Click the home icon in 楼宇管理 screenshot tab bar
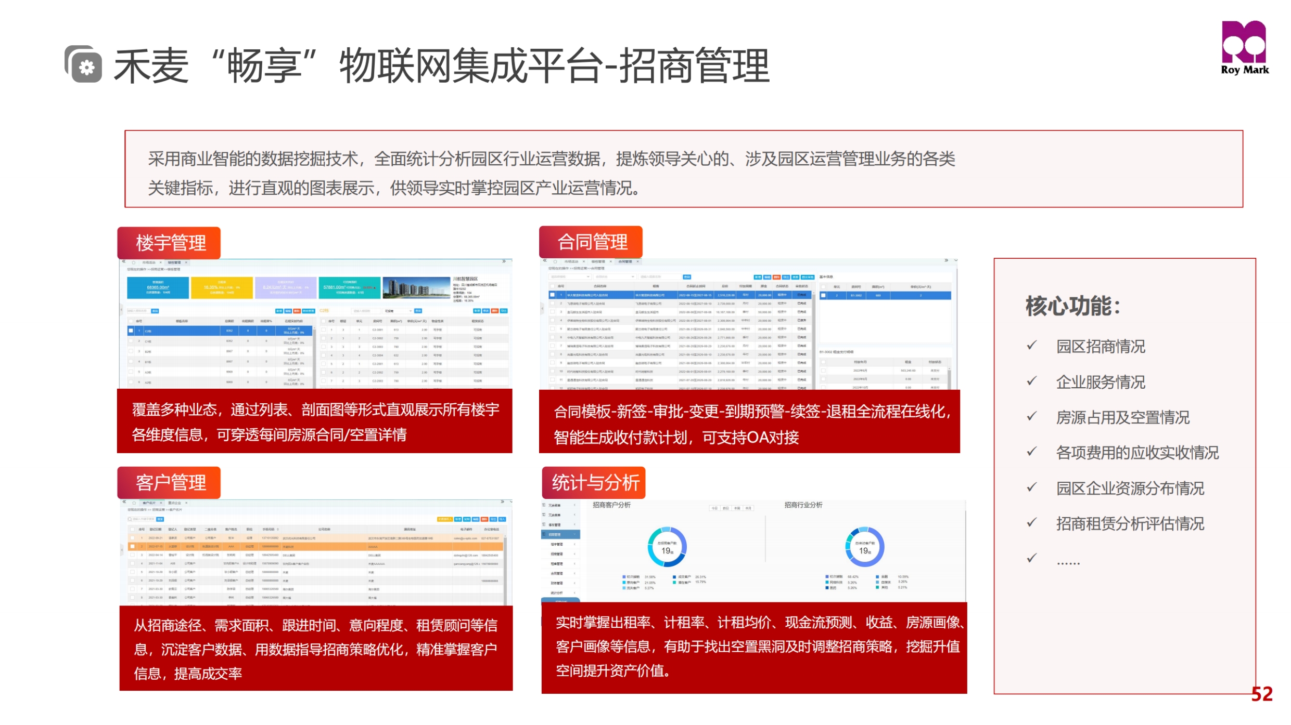The height and width of the screenshot is (725, 1291). tap(134, 262)
